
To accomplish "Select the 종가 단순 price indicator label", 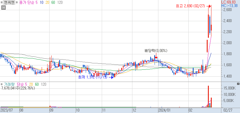I will click(x=27, y=3).
